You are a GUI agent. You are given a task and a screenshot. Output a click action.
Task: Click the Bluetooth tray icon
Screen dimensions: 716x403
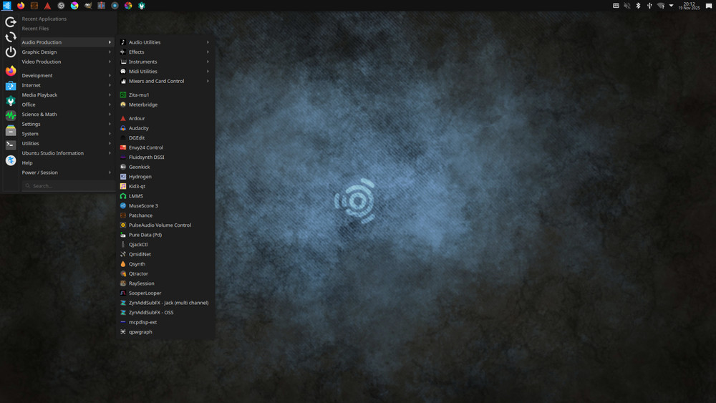click(638, 6)
